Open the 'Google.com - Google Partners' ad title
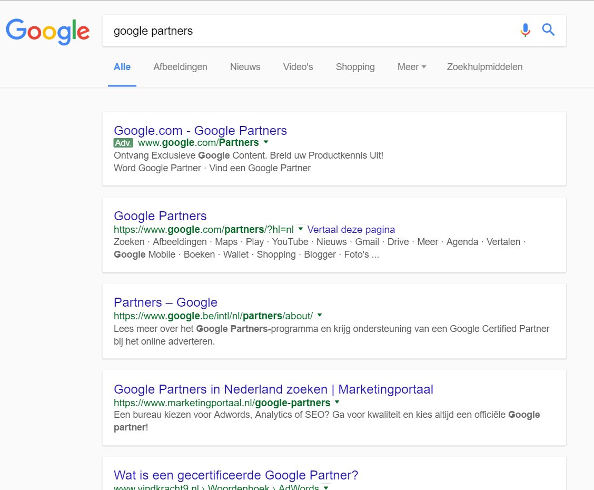 [x=201, y=130]
